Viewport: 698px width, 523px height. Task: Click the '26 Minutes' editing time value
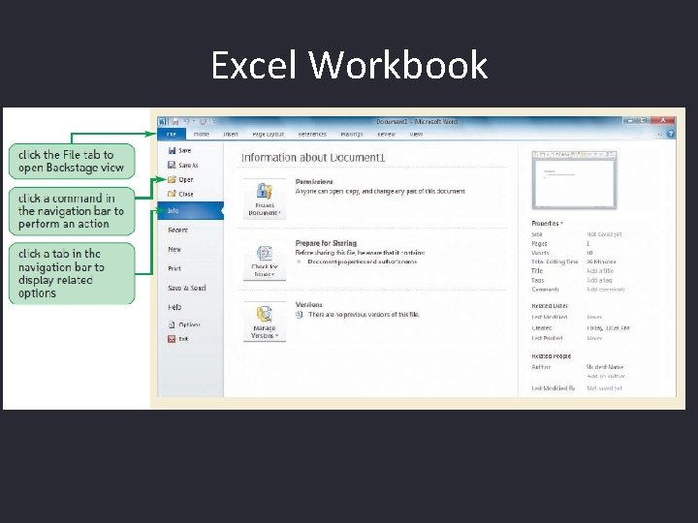(x=601, y=261)
